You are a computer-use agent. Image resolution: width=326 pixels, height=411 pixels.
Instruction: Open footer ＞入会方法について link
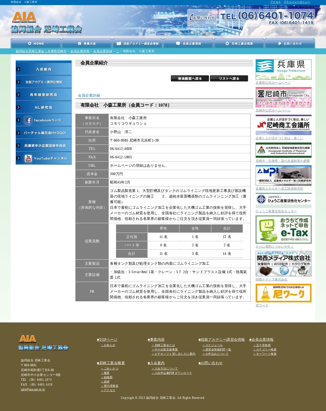click(165, 369)
